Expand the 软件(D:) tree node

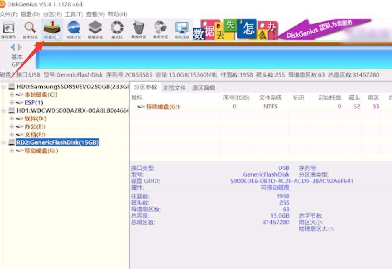pos(11,119)
